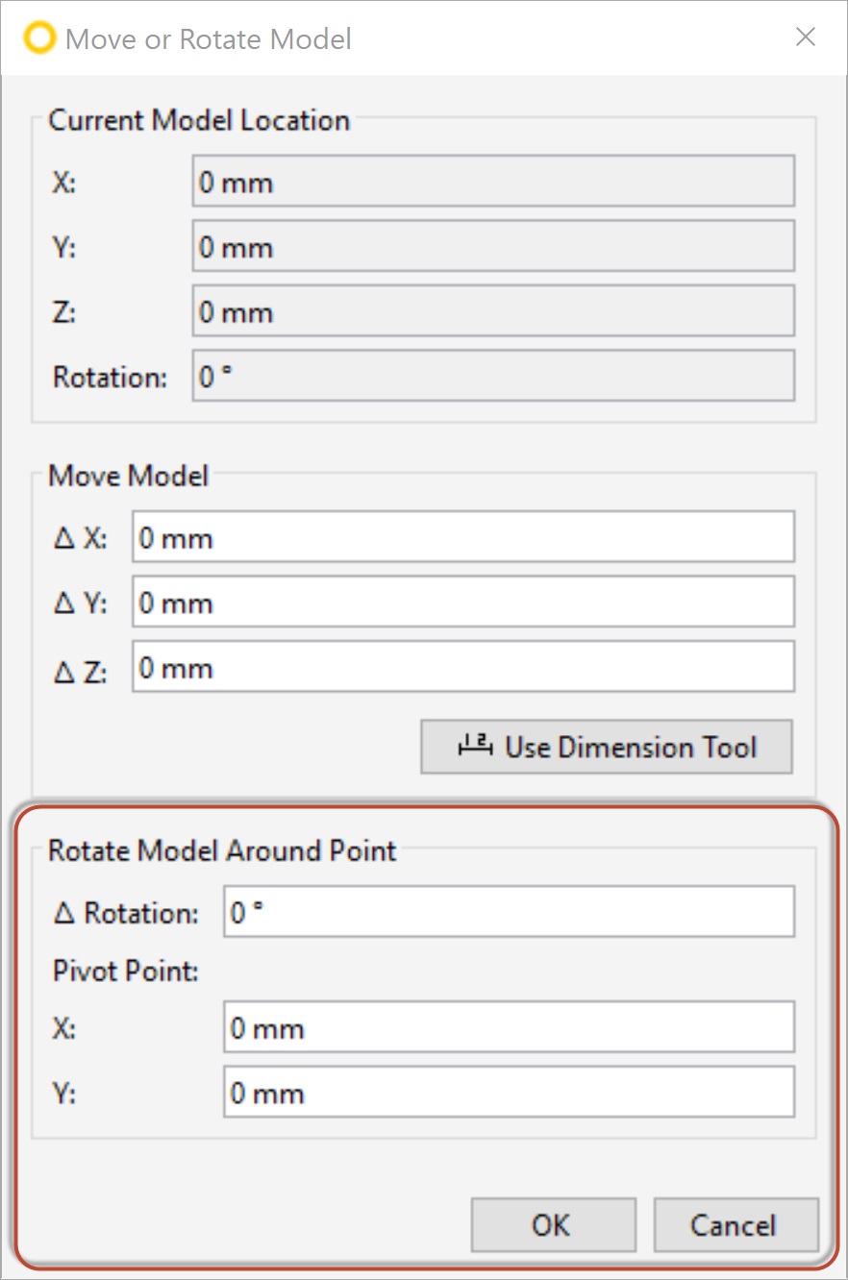
Task: Click the "Move Model" group title
Action: 128,476
